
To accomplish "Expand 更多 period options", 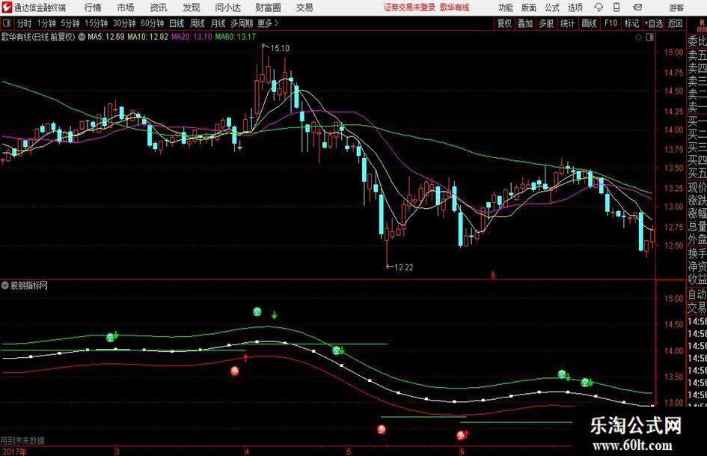I will (268, 23).
